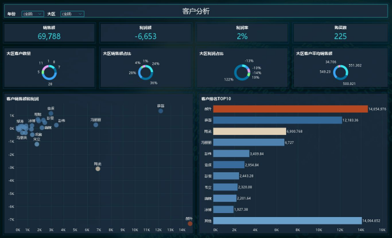Select the 冯丽丽 scatter point
The width and height of the screenshot is (392, 238).
(x=96, y=125)
